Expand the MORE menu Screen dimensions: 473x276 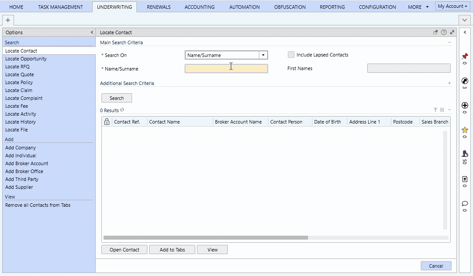[418, 7]
